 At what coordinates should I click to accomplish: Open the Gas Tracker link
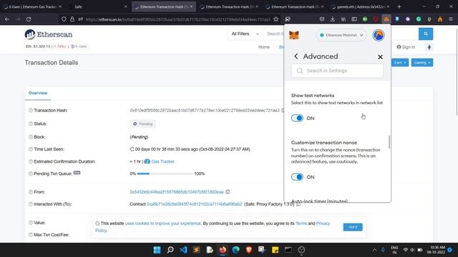[x=162, y=161]
